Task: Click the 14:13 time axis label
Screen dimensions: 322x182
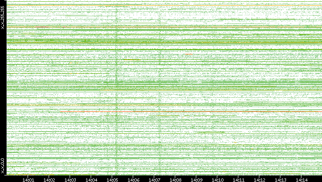Action: (x=280, y=180)
